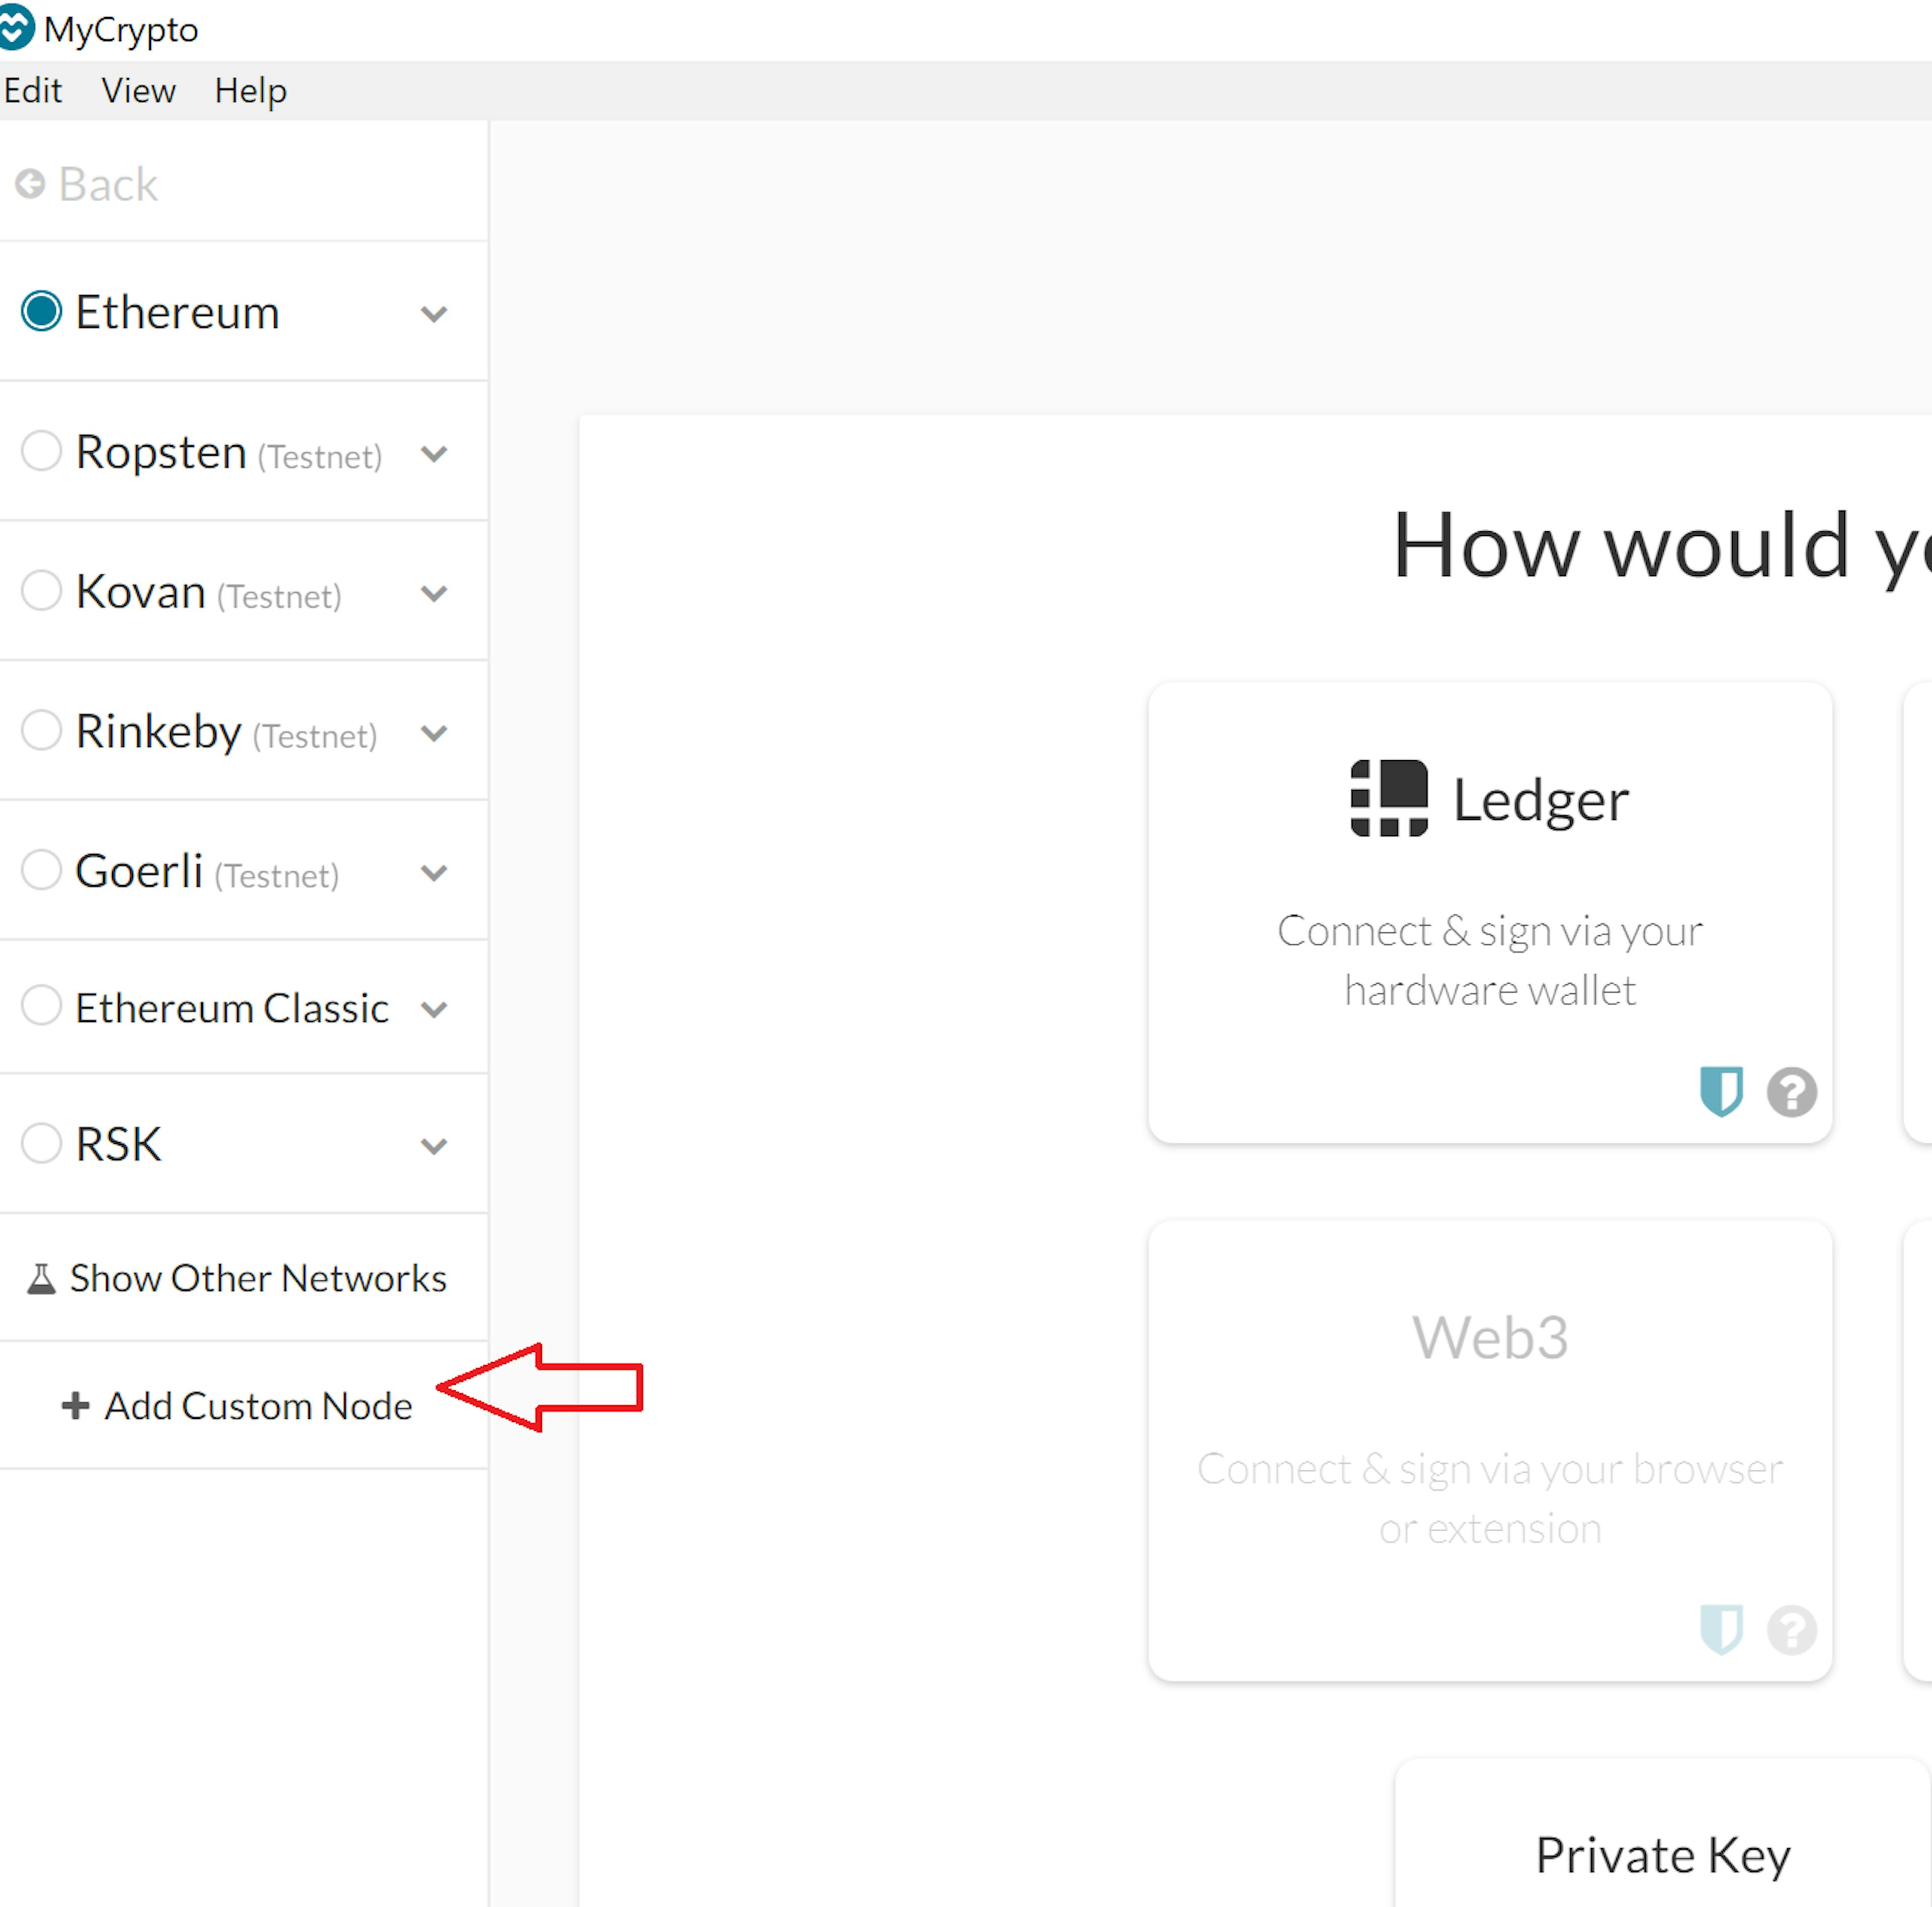Click Add Custom Node
This screenshot has width=1932, height=1907.
click(237, 1406)
